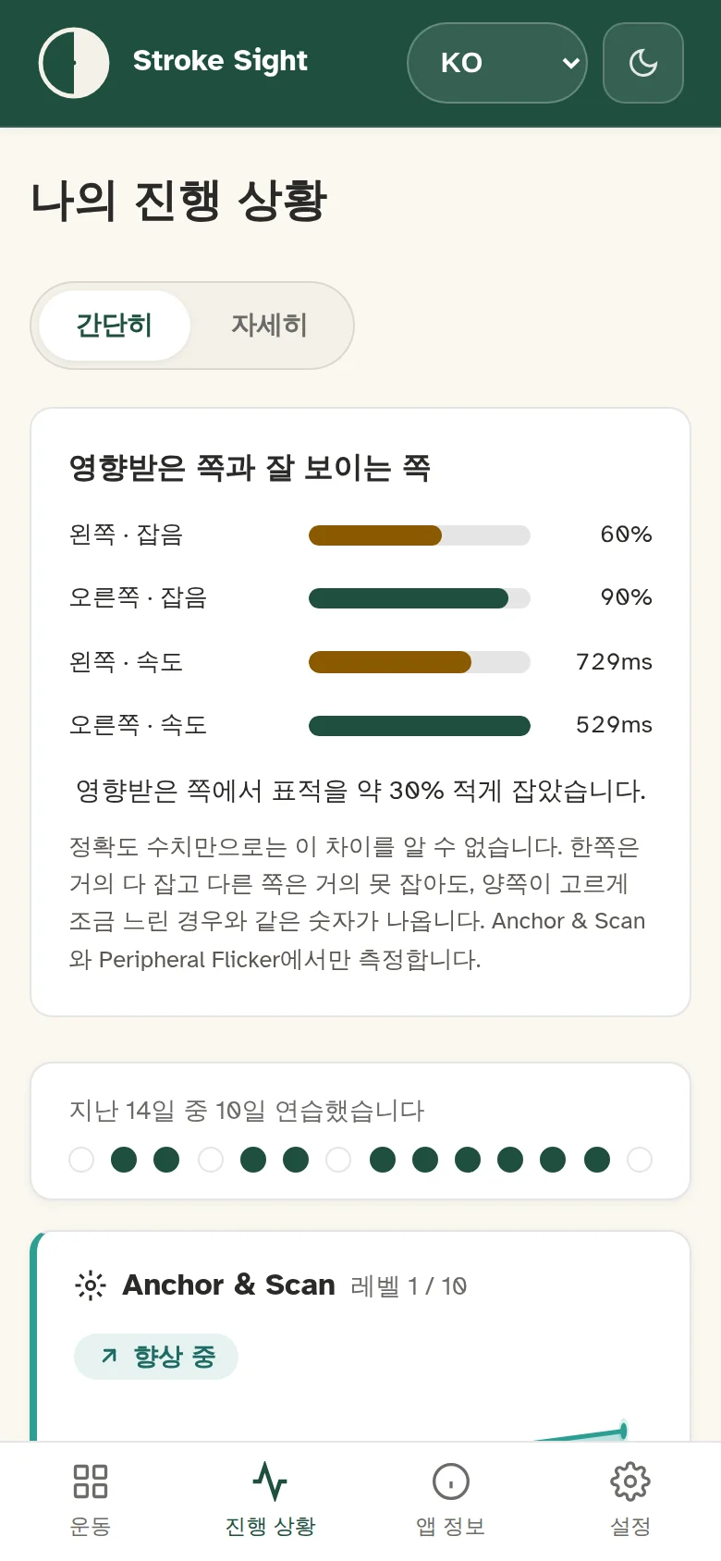Image resolution: width=721 pixels, height=1561 pixels.
Task: Open the KO language dropdown
Action: (497, 63)
